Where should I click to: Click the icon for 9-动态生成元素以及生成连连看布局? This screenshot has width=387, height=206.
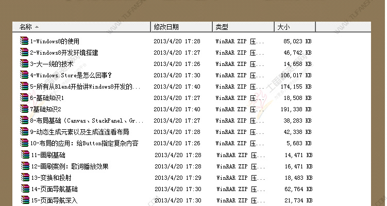coord(24,131)
